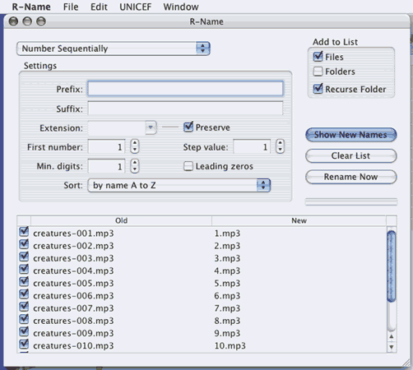Click the Clear List button
413x370 pixels.
[351, 155]
